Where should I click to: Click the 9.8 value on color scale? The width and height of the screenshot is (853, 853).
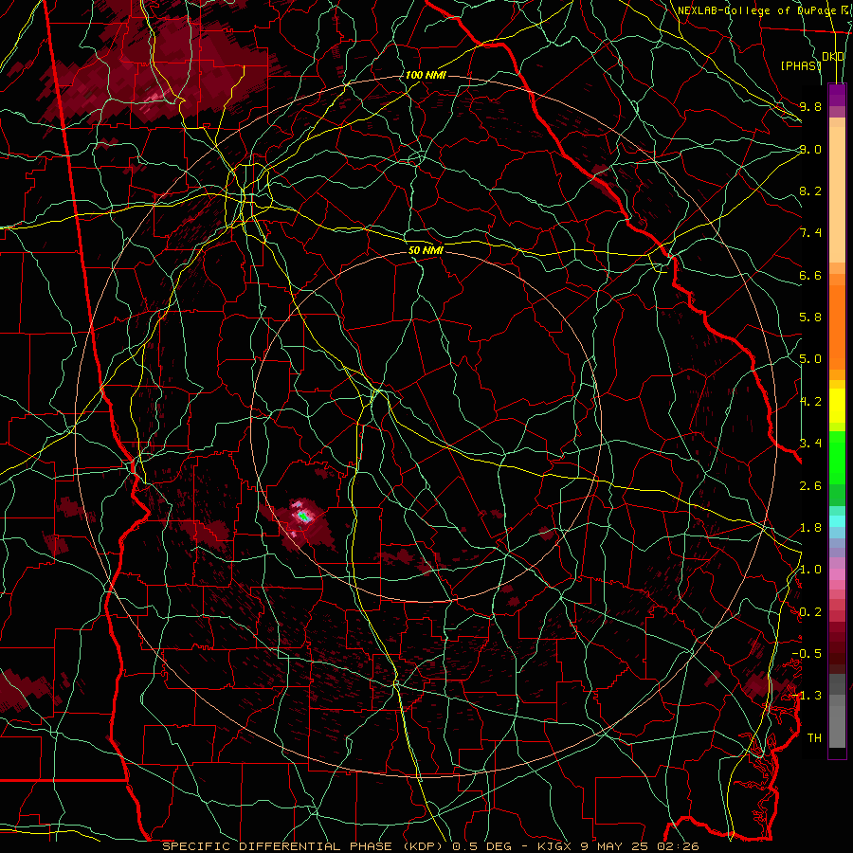810,106
